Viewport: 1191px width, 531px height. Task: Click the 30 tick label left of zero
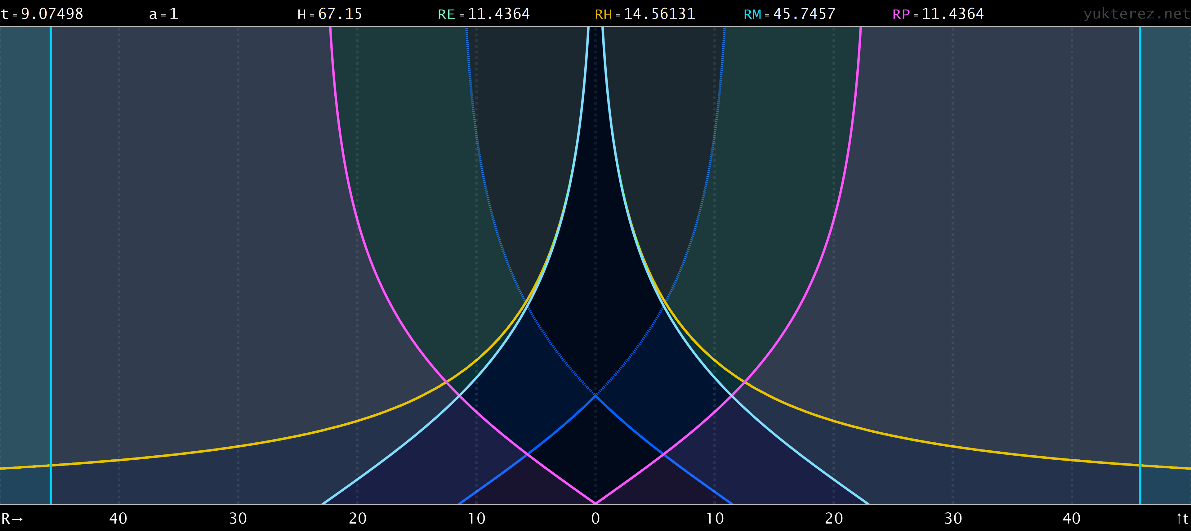238,519
